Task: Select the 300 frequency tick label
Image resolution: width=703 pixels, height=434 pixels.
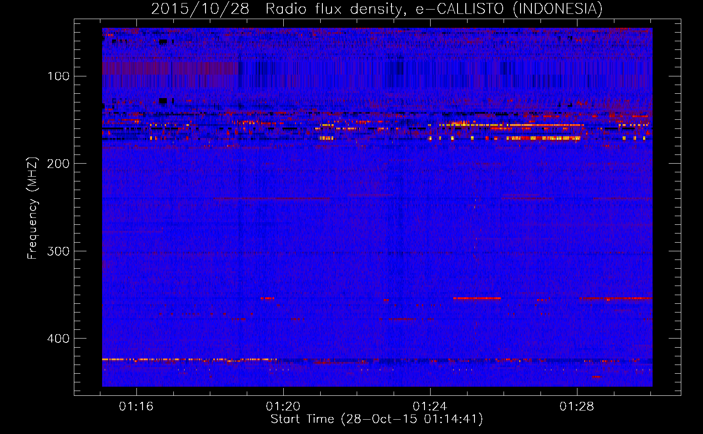Action: point(58,251)
